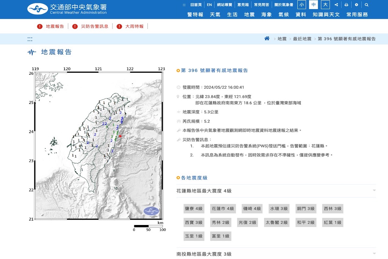This screenshot has width=388, height=259.
Task: Set font size to medium (中)
Action: click(x=313, y=5)
